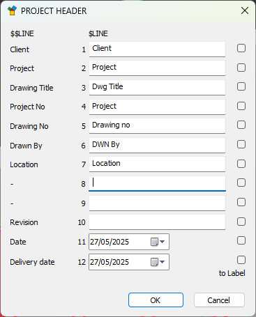Tick the Delivery date checkbox
The image size is (256, 317).
tap(241, 260)
